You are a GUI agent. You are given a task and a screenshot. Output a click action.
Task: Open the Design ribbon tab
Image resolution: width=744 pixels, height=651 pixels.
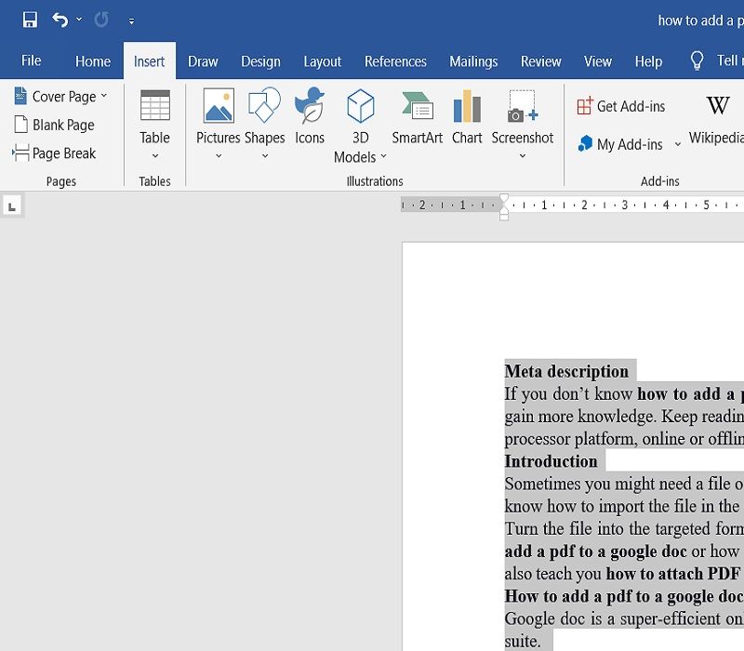[x=260, y=60]
